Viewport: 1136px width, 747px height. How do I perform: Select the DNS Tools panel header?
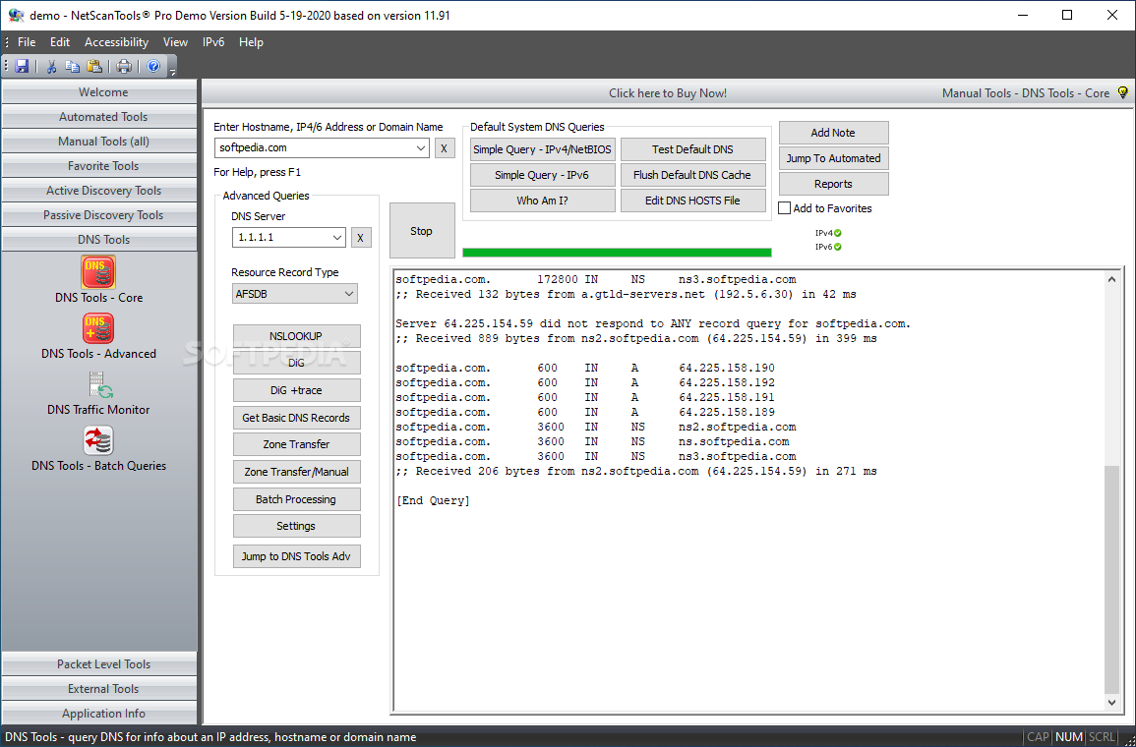click(99, 240)
